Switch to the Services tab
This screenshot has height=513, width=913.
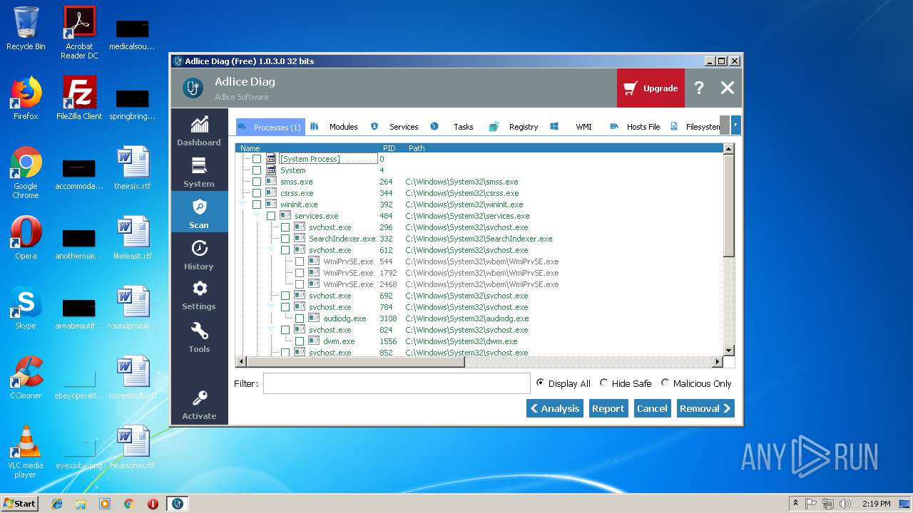[394, 127]
